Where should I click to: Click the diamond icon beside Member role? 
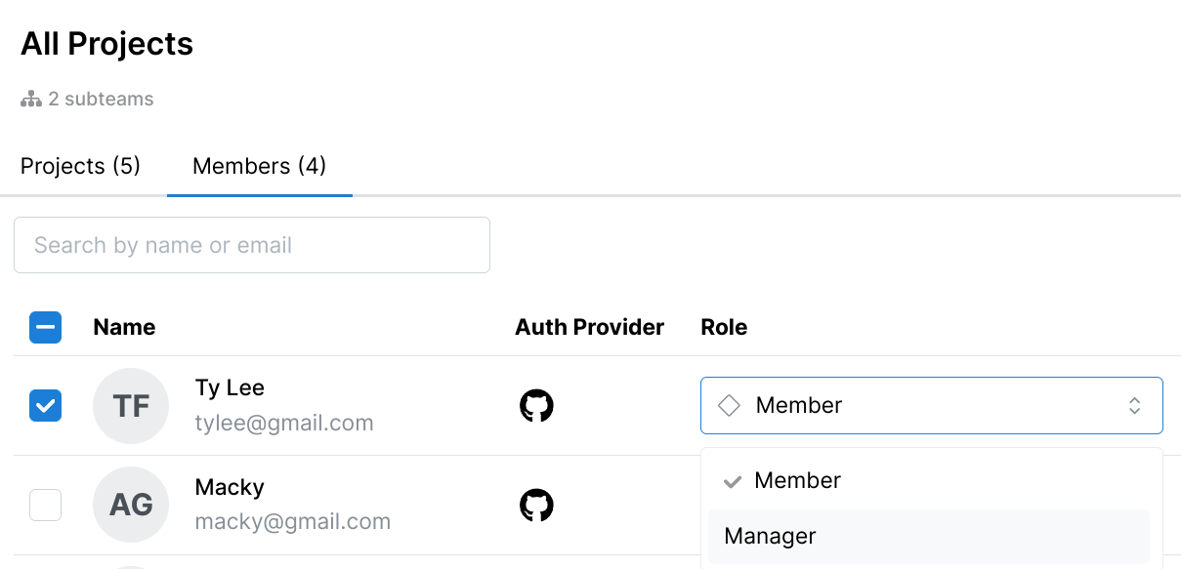pos(729,405)
